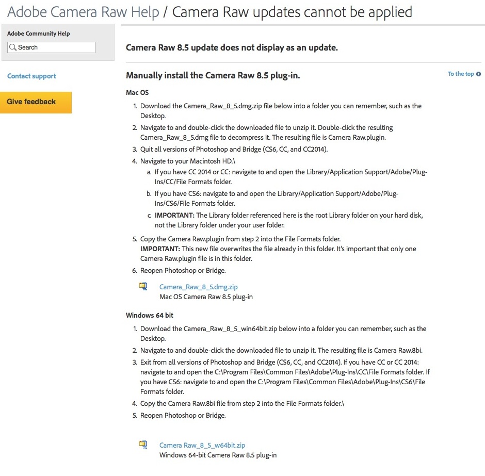Click the Windows 64-bit Camera Raw 8.5 plug-in caption
The height and width of the screenshot is (476, 485).
point(218,455)
